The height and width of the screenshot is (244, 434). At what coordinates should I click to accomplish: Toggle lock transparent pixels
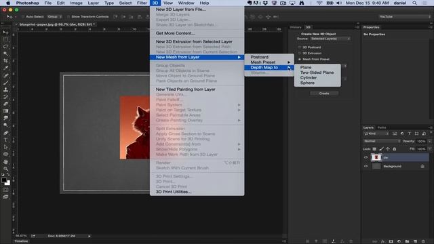point(374,149)
